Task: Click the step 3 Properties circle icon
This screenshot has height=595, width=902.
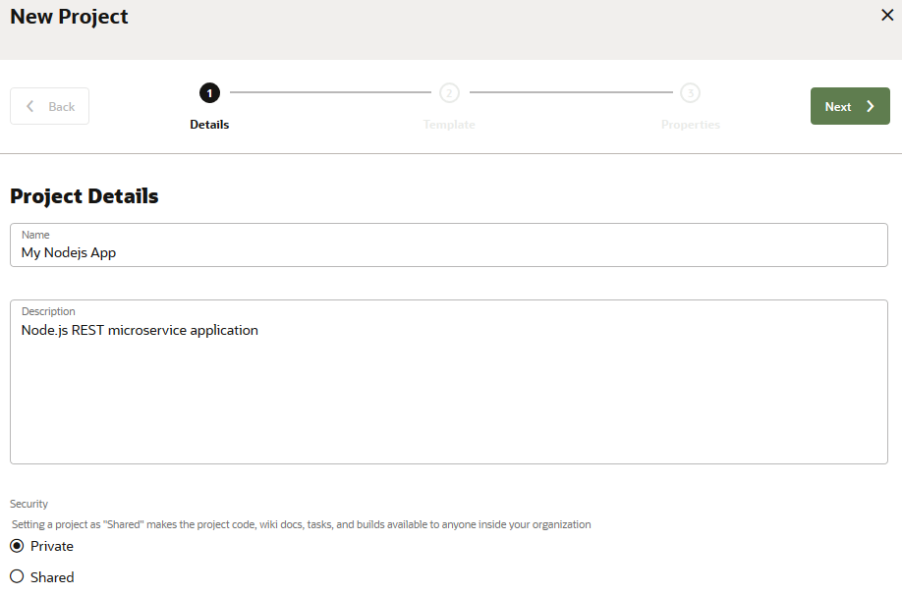Action: [x=690, y=93]
